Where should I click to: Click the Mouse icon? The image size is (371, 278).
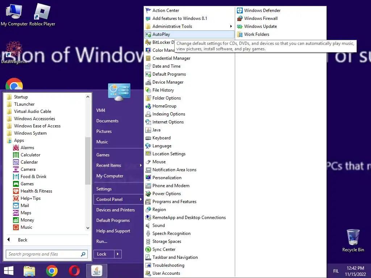[148, 162]
